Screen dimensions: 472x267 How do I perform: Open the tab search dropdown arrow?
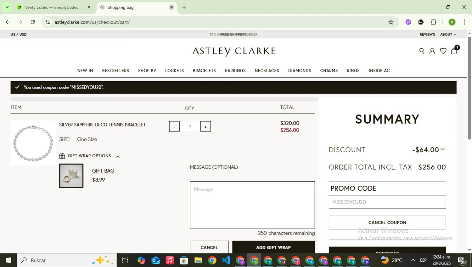click(x=7, y=7)
